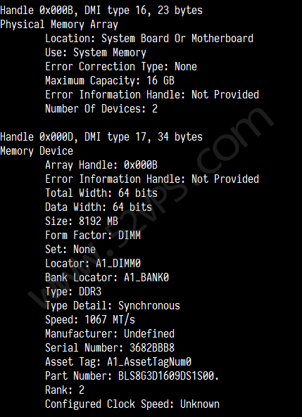Click the 'Number Of Devices: 2' line

101,109
